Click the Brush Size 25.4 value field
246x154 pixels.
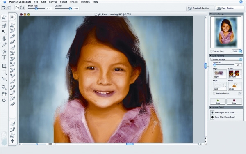[49, 9]
